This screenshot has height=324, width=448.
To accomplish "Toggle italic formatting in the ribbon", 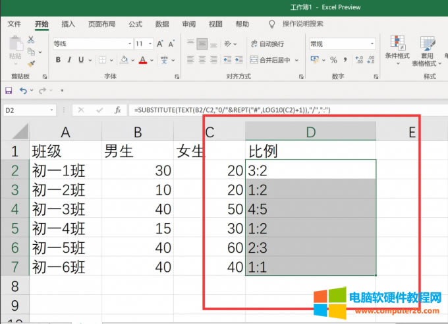I will 70,60.
